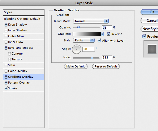
Task: Open the Blend Mode dropdown
Action: (91, 21)
